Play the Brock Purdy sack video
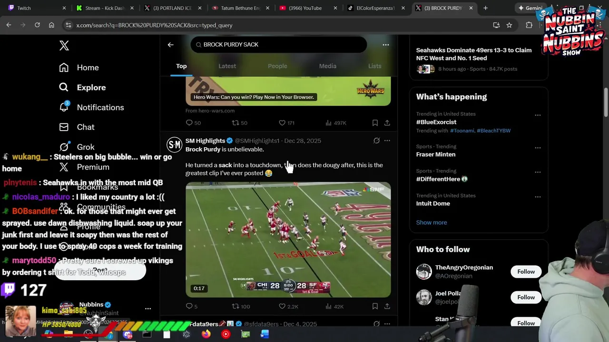 pyautogui.click(x=288, y=240)
